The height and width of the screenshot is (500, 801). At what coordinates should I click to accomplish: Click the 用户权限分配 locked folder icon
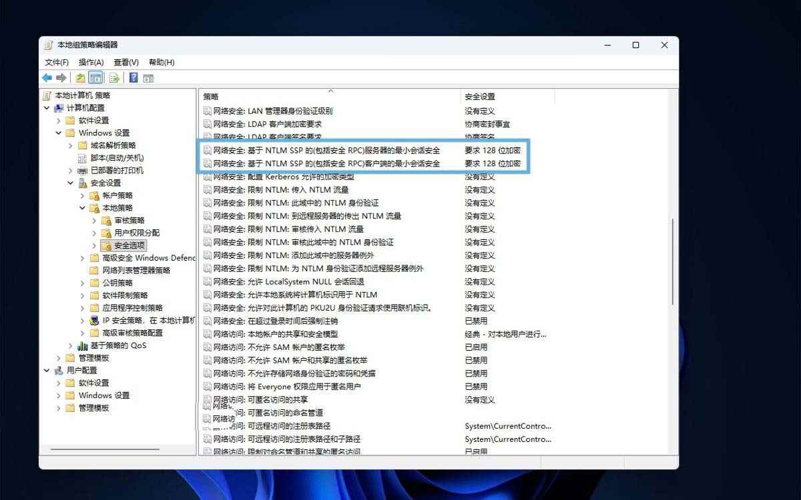106,233
